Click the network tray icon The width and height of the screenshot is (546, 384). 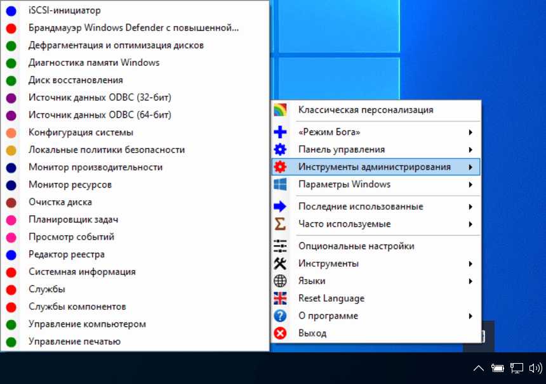point(516,368)
